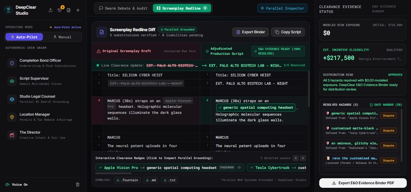
Task: Toggle eye icon on Apple Vision Pro badge
Action: 239,168
